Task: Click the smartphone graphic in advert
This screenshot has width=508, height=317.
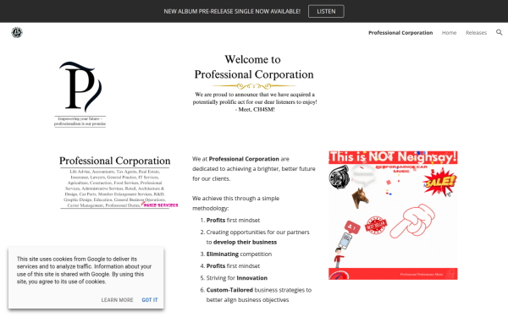Action: [345, 241]
